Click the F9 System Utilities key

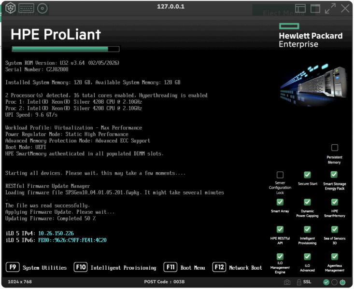(13, 267)
